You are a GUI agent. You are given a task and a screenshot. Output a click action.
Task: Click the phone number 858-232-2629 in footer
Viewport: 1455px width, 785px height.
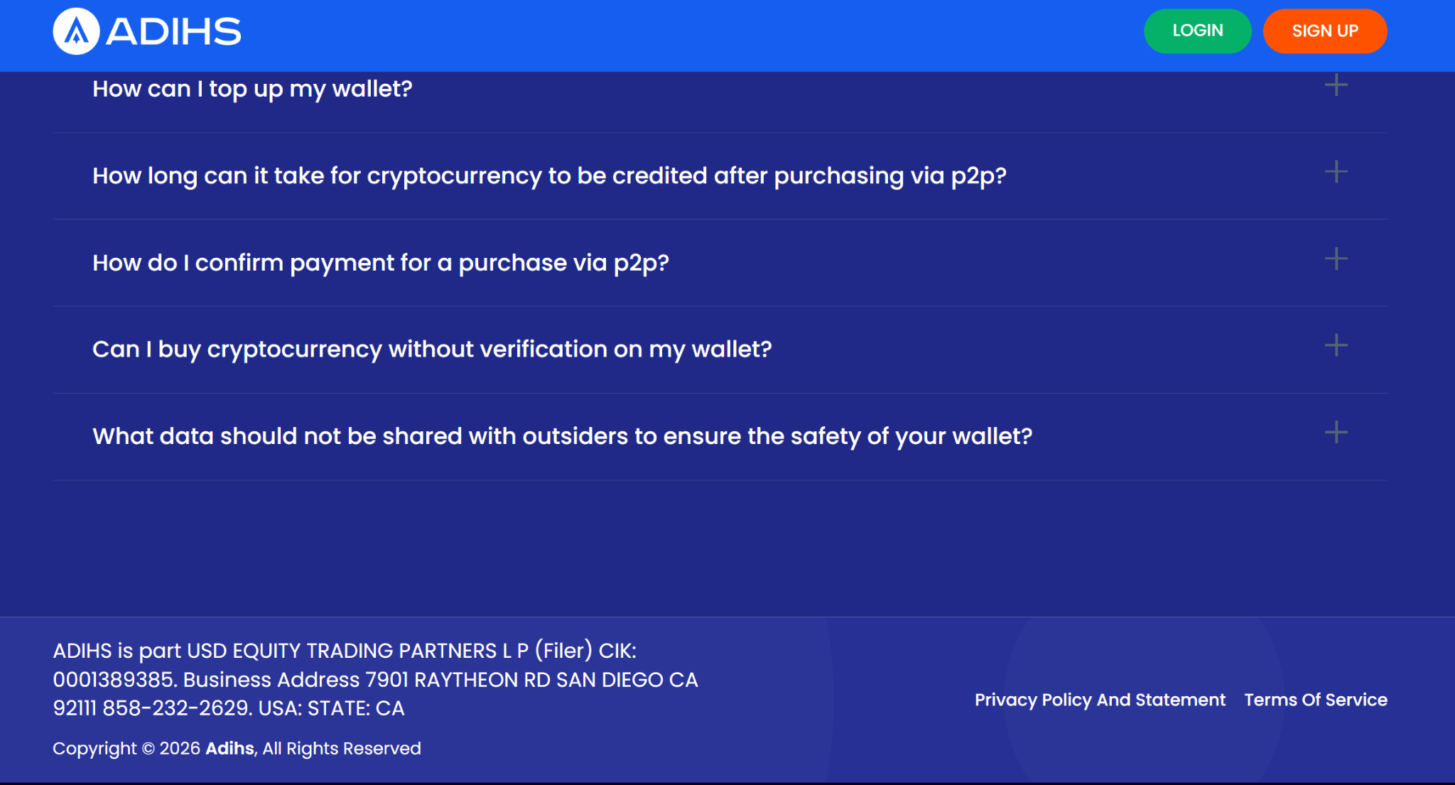pyautogui.click(x=175, y=708)
